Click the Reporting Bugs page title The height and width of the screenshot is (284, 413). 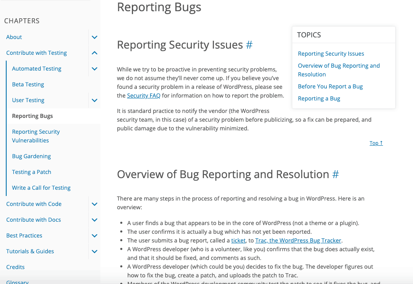coord(159,7)
